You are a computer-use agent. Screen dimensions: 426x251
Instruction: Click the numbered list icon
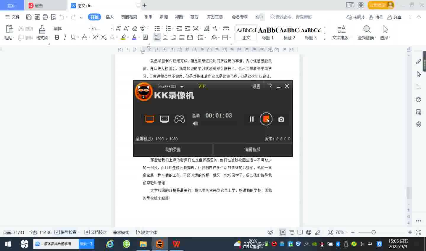168,28
